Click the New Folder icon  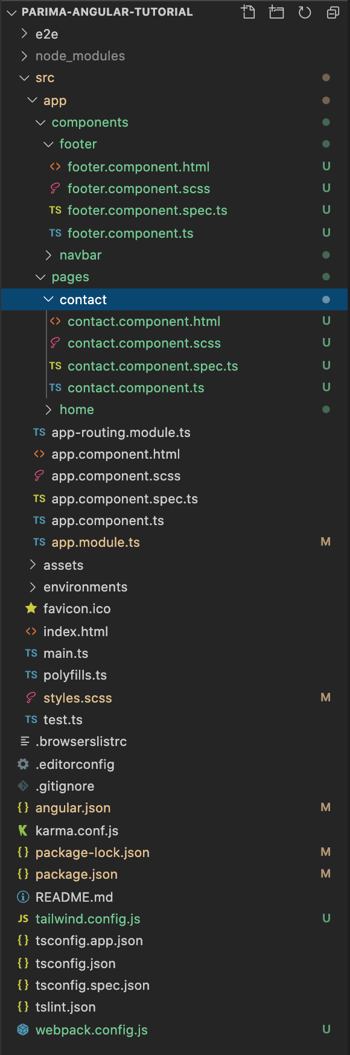click(x=276, y=11)
